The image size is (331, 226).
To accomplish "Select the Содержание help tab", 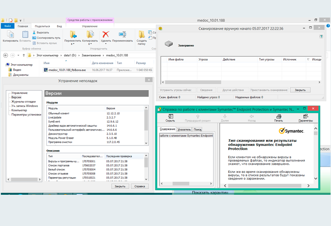I will 167,129.
